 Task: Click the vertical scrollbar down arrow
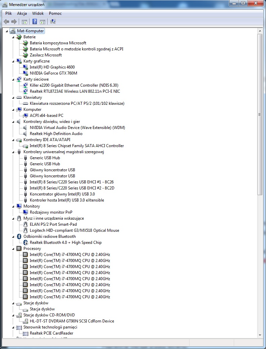point(260,335)
